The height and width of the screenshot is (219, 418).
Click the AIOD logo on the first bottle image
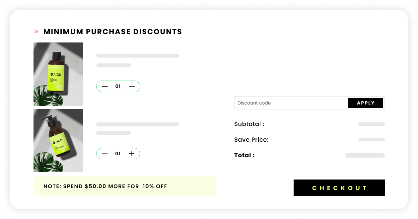[x=55, y=74]
